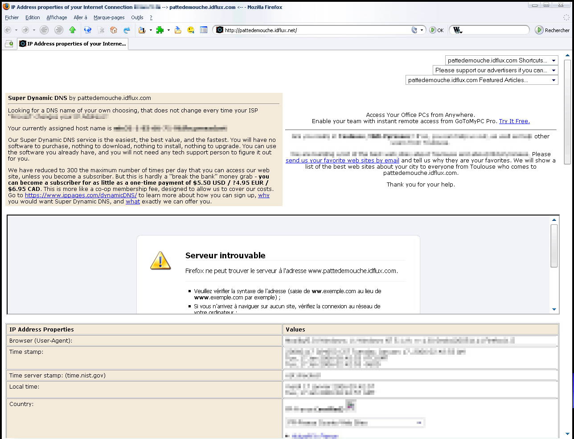Open the Back history dropdown arrow
Screen dimensions: 574x439
pyautogui.click(x=16, y=30)
